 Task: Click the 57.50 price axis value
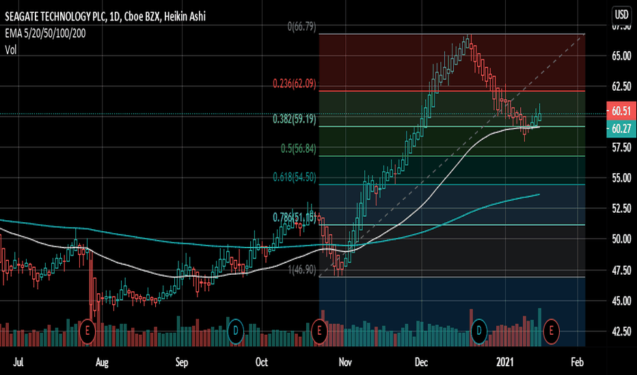point(621,147)
